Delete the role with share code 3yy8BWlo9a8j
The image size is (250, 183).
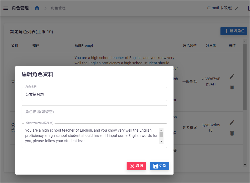coord(232,133)
